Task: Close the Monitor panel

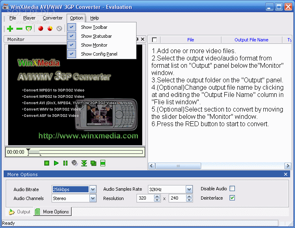Action: coord(143,39)
